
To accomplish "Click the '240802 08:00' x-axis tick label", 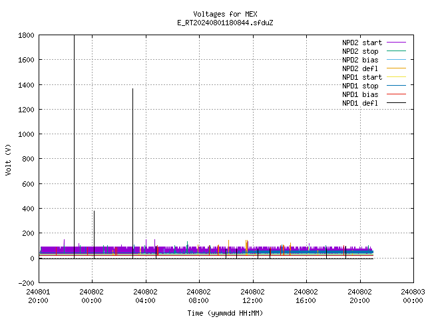I will pos(198,296).
